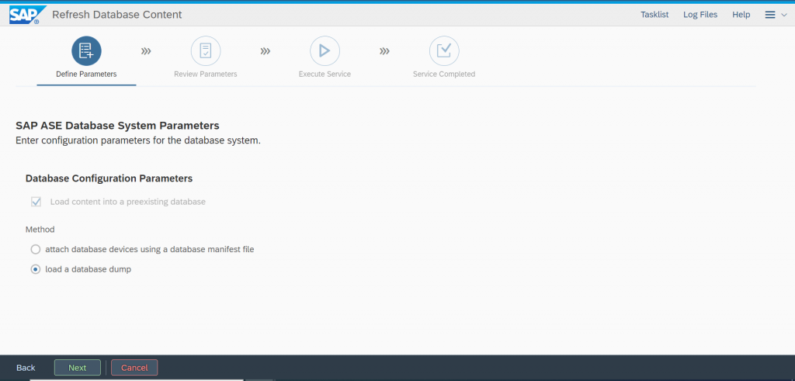Switch to the Define Parameters tab label
Image resolution: width=795 pixels, height=381 pixels.
(86, 74)
